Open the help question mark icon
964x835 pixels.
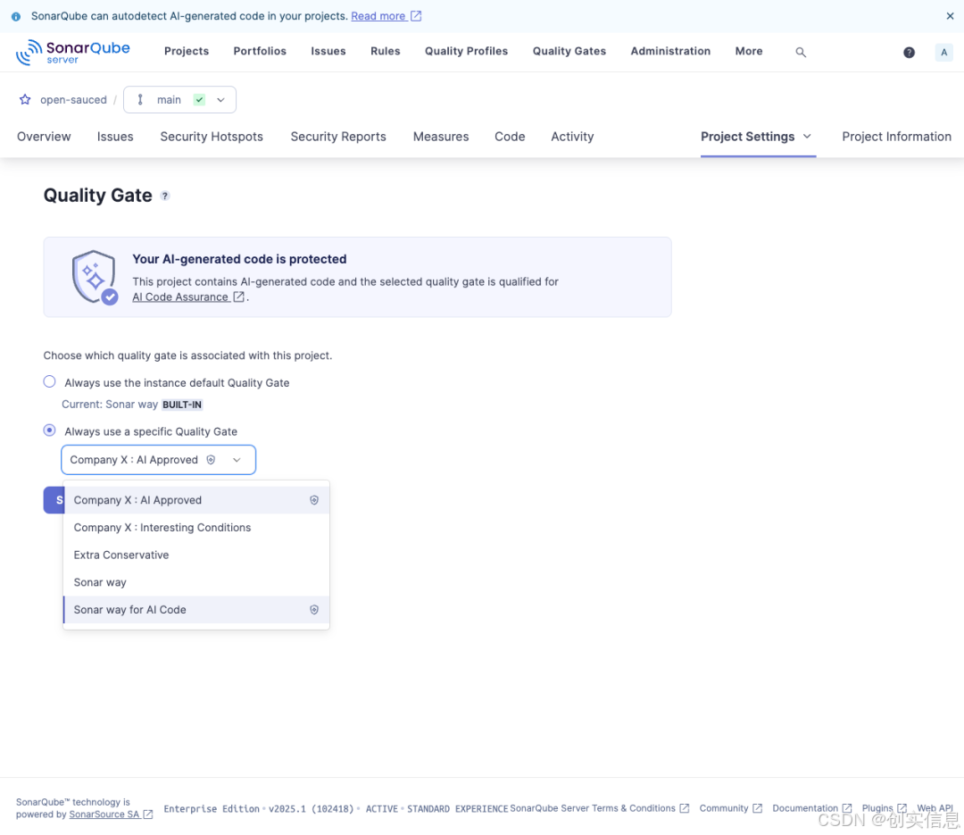click(909, 53)
